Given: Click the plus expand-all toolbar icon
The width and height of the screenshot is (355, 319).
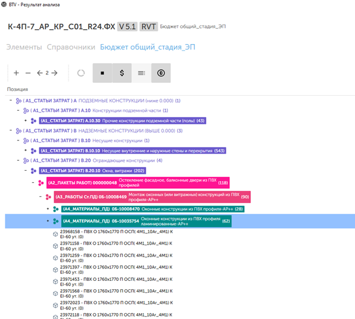Looking at the screenshot, I should coord(16,73).
